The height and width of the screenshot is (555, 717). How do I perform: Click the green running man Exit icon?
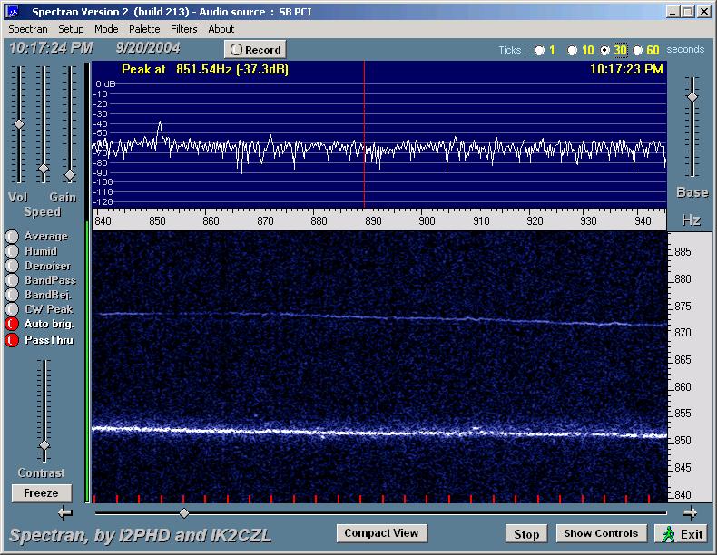[x=668, y=534]
